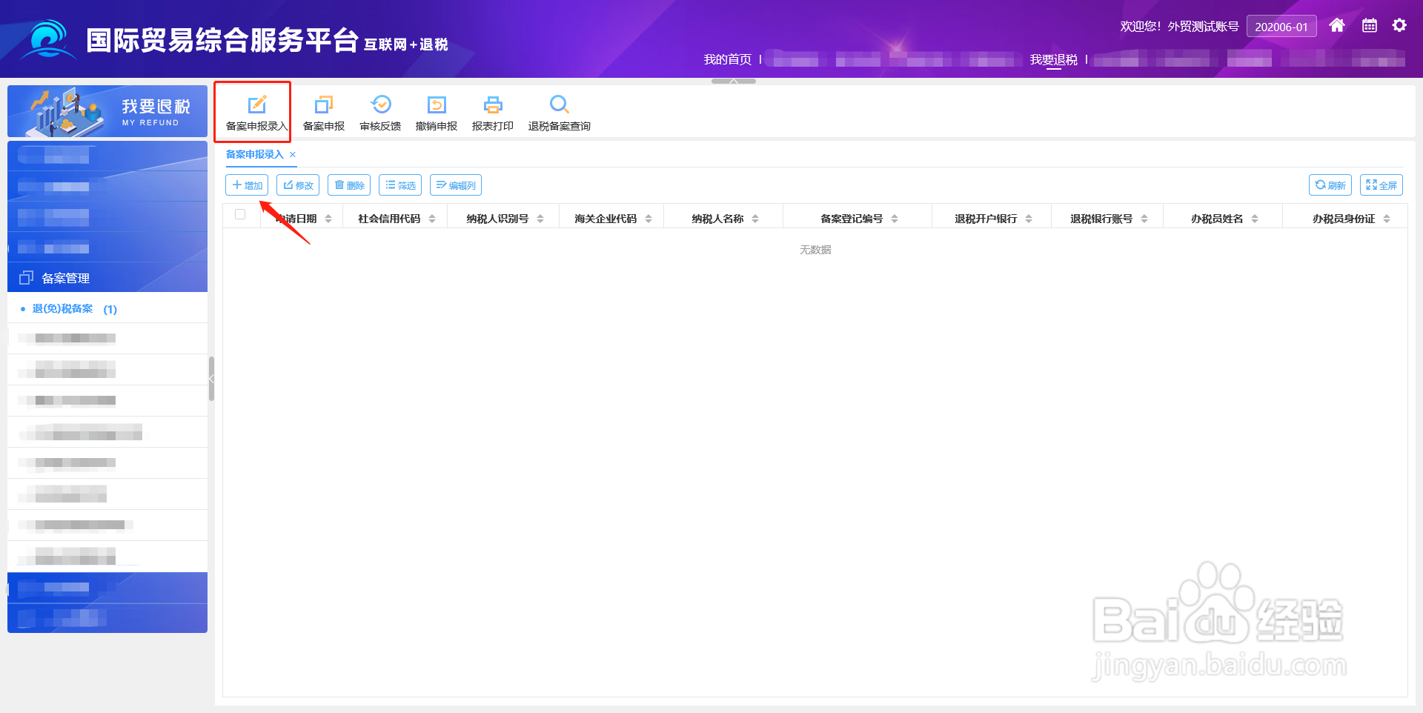Image resolution: width=1423 pixels, height=713 pixels.
Task: Open calendar icon in header
Action: [x=1370, y=26]
